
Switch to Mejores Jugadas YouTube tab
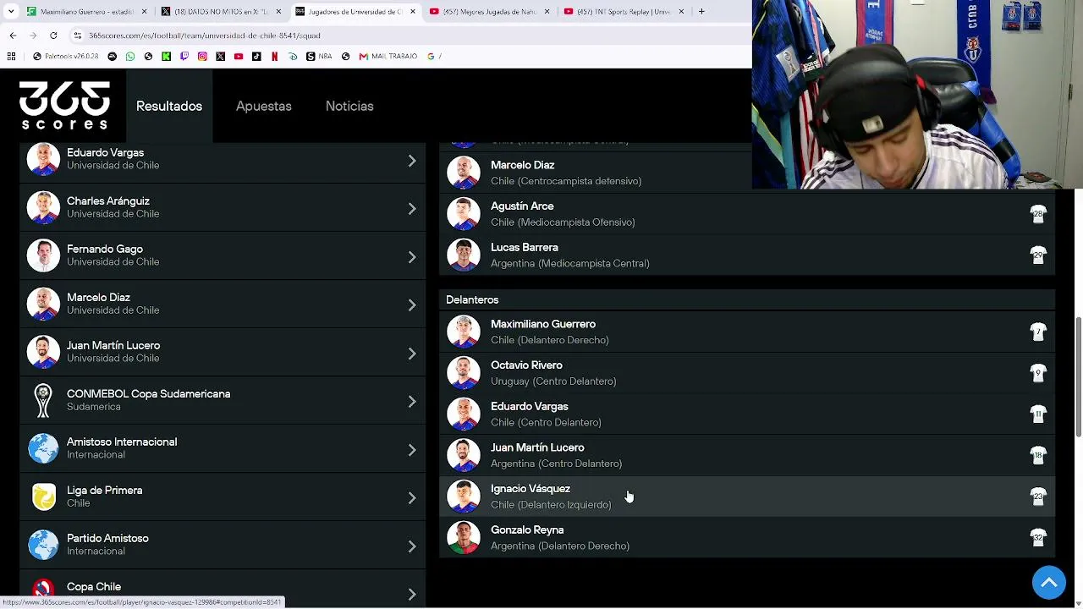(x=489, y=11)
